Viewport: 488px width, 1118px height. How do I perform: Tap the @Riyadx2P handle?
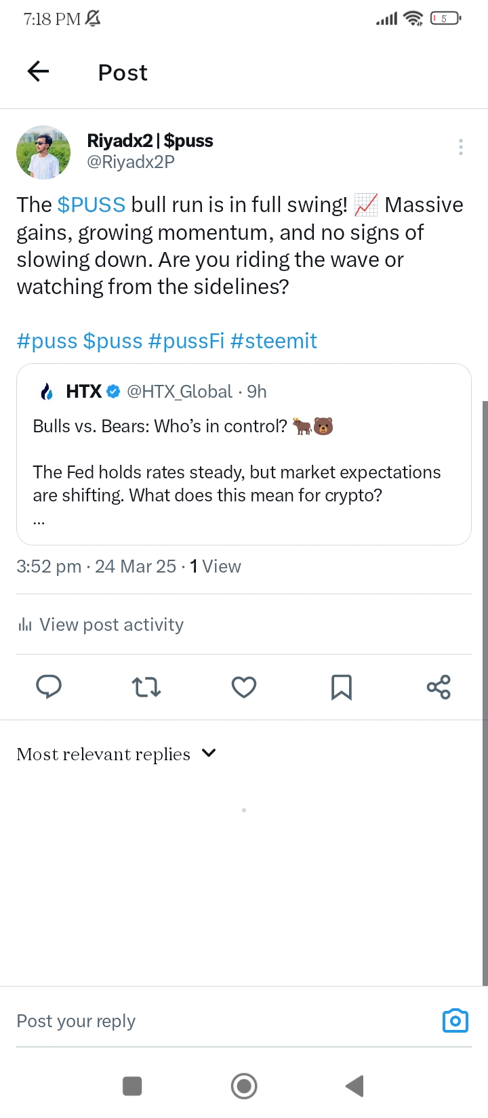pyautogui.click(x=131, y=162)
